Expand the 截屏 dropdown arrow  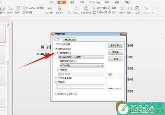coord(12,13)
